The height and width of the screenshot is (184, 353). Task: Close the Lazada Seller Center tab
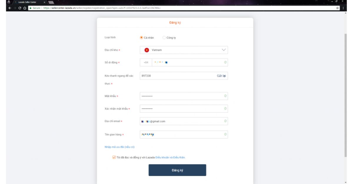pyautogui.click(x=44, y=2)
